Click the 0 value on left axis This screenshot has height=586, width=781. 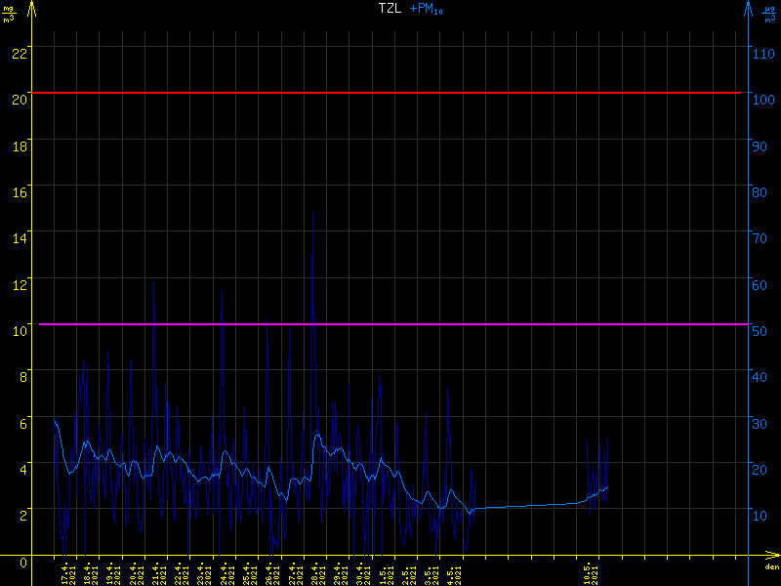coord(22,561)
